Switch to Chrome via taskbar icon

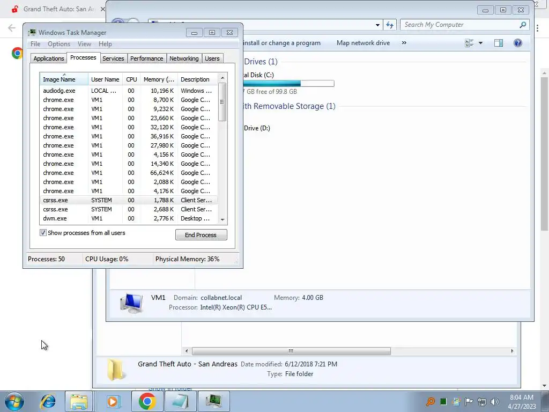click(147, 401)
